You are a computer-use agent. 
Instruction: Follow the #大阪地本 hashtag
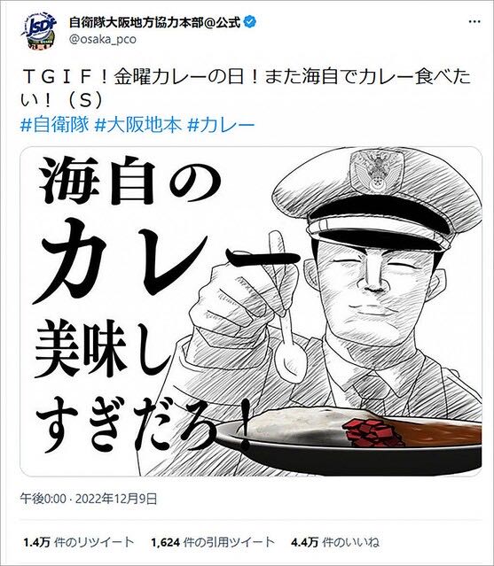point(138,125)
